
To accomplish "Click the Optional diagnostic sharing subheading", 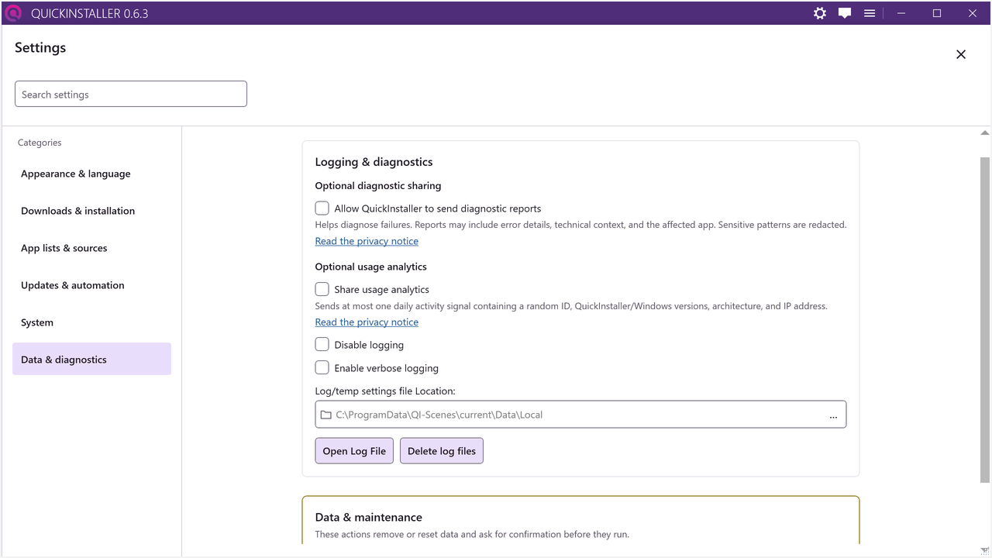I will tap(378, 186).
